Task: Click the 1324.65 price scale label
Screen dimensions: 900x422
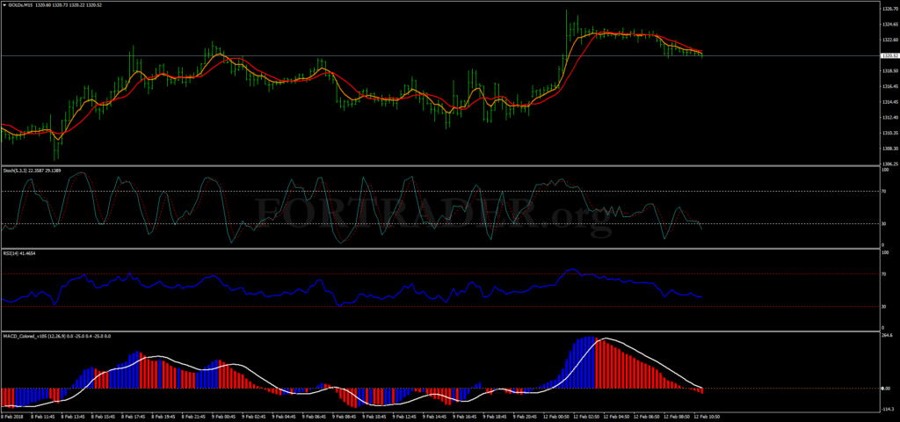Action: tap(889, 25)
